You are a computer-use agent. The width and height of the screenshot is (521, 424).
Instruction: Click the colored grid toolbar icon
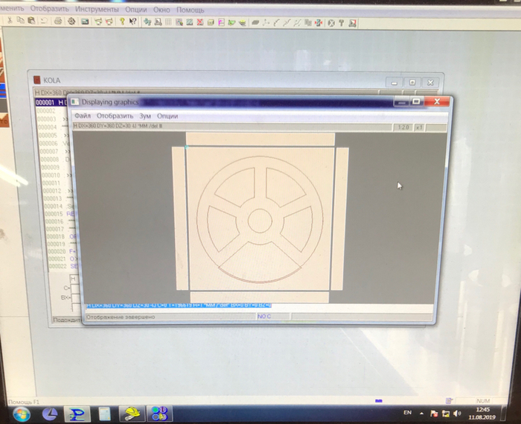click(179, 22)
